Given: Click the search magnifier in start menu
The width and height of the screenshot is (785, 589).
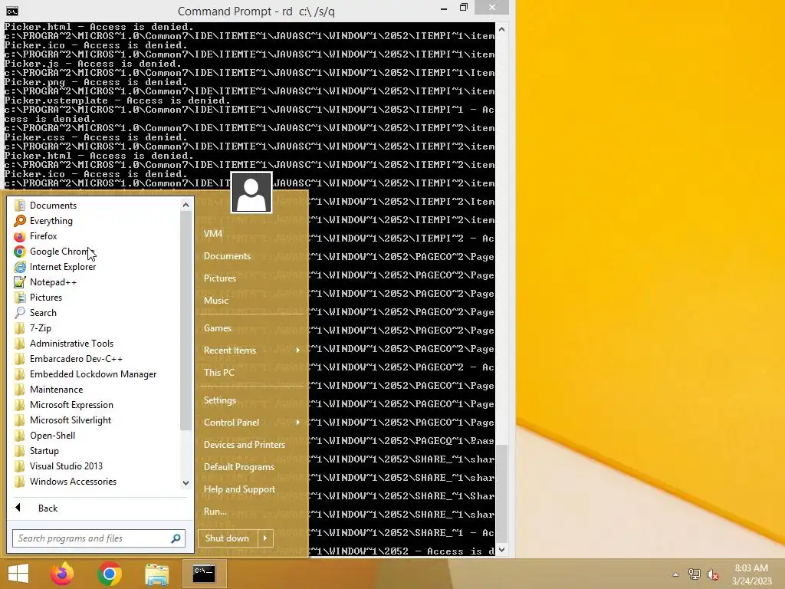Looking at the screenshot, I should pos(176,538).
